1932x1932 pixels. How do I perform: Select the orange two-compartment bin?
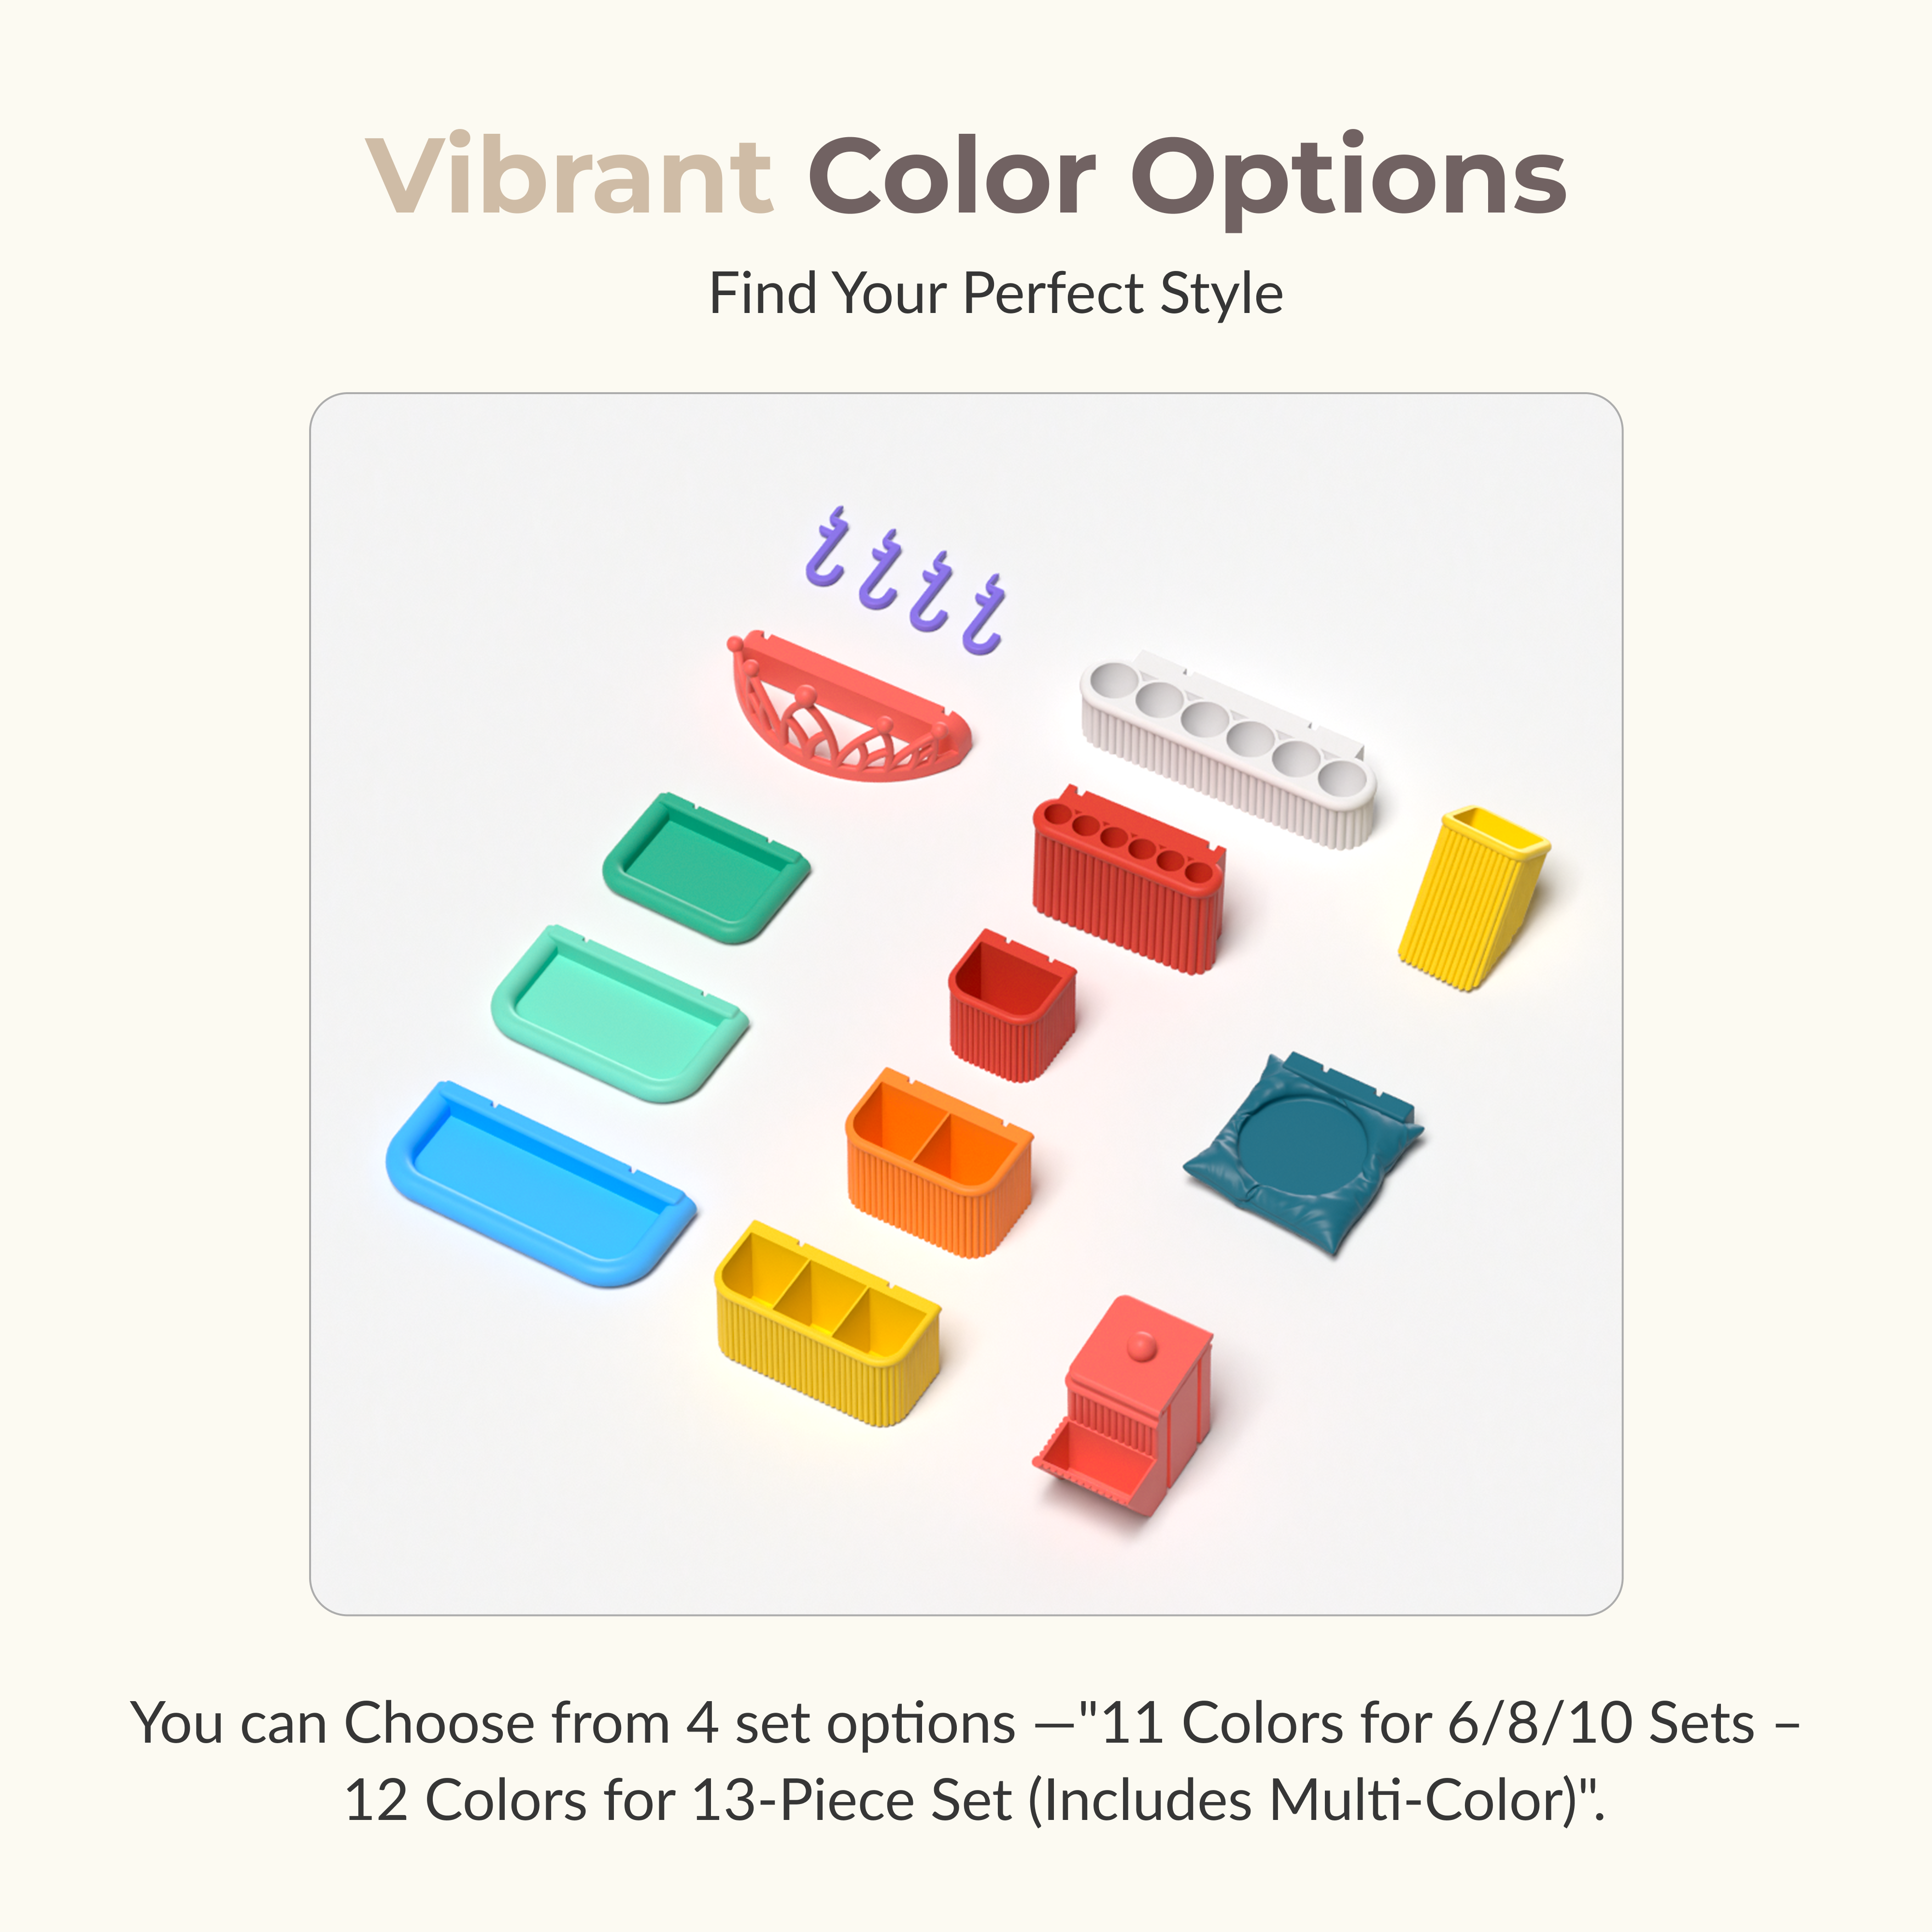point(938,1162)
